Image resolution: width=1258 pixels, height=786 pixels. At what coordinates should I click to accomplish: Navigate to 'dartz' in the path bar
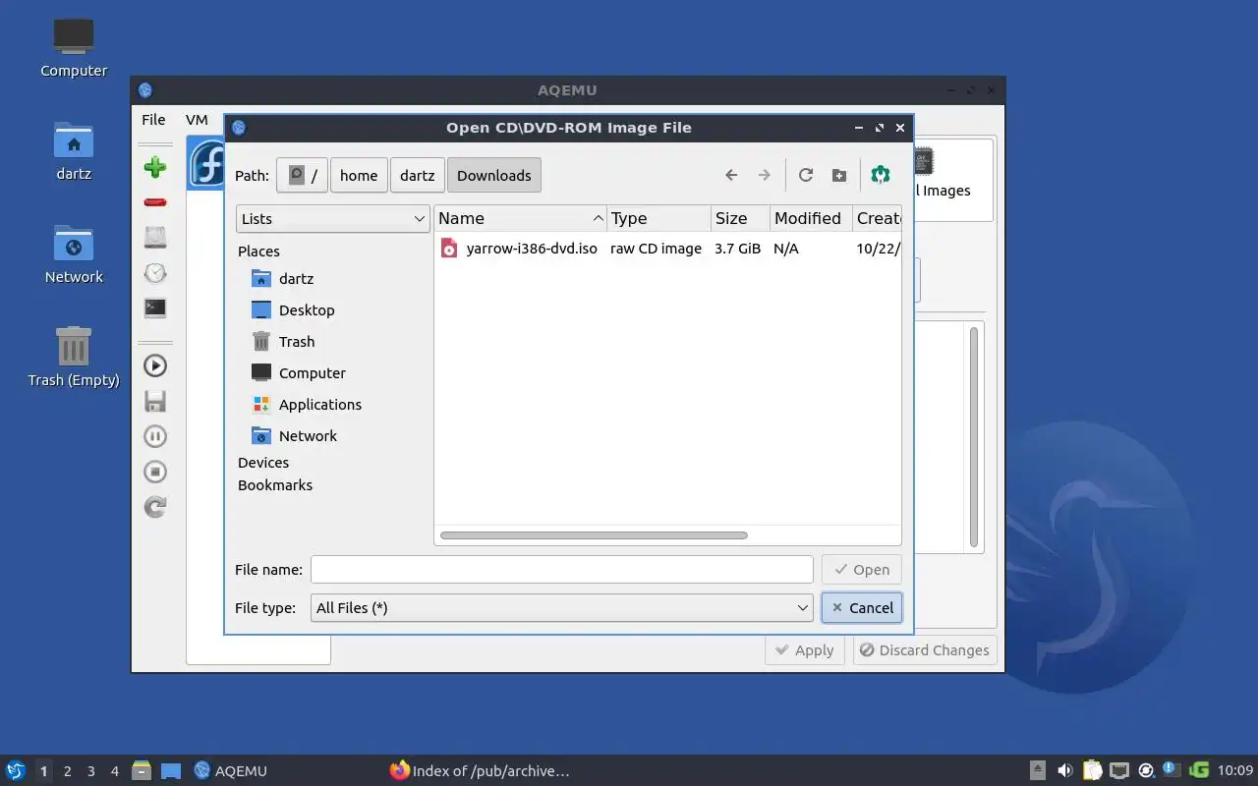[418, 176]
